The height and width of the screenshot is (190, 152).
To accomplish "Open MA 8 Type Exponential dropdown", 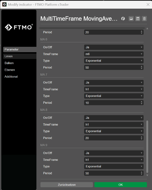I will click(x=114, y=131).
